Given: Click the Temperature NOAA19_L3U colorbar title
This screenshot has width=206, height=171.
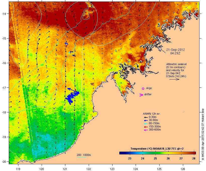Looking at the screenshot, I should tap(157, 149).
